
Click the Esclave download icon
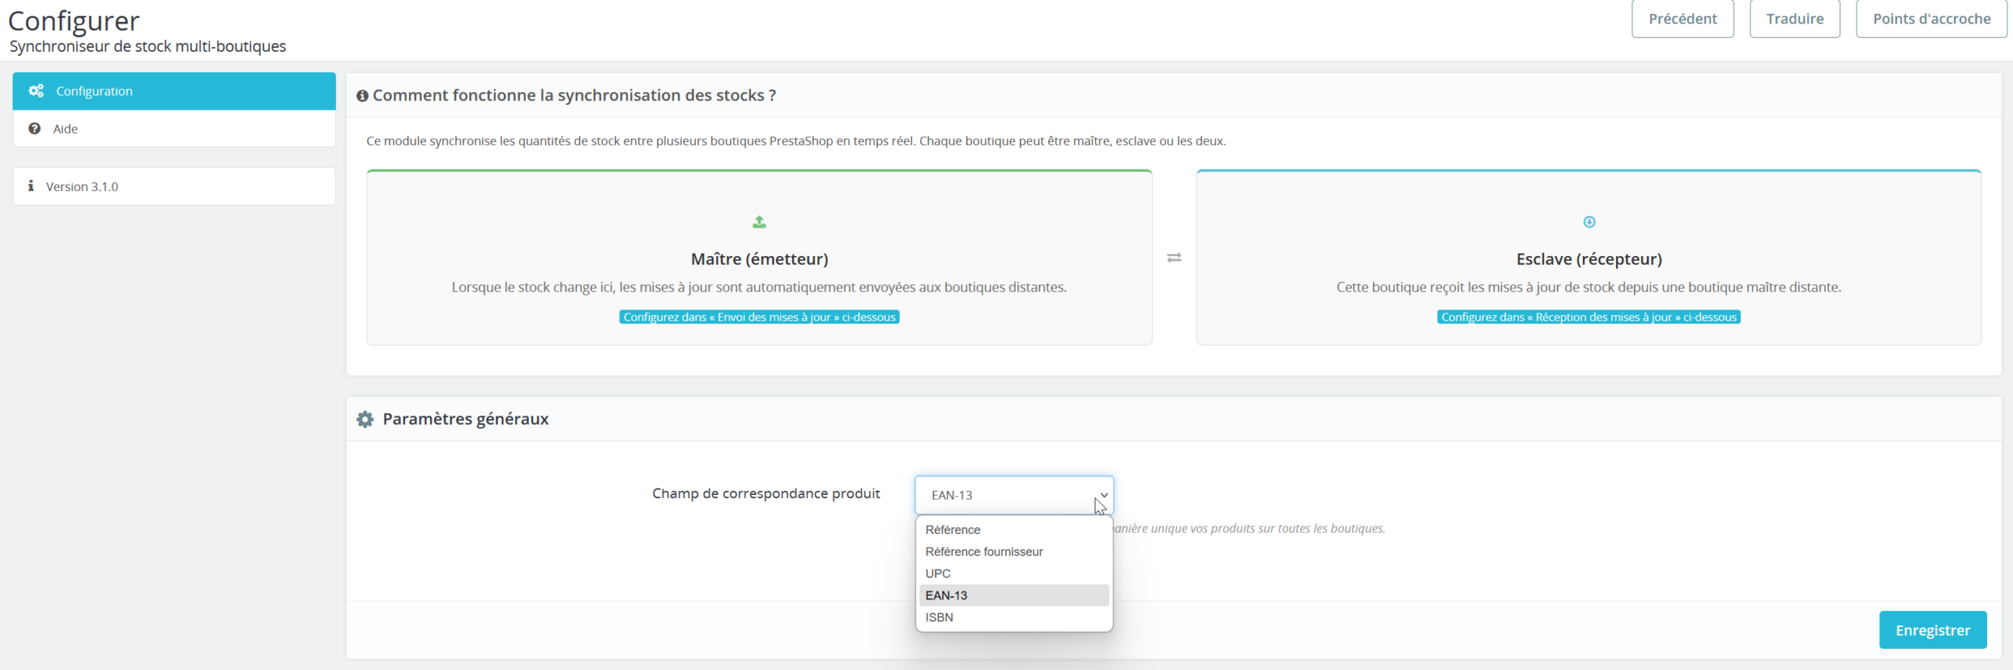click(1589, 222)
